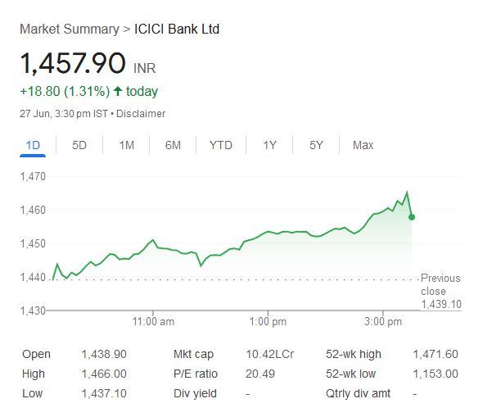Viewport: 501px width, 417px height.
Task: Switch to the Max range tab
Action: point(363,145)
